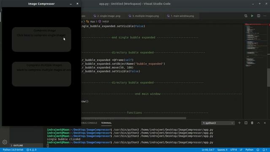Select the Python language mode status
The height and width of the screenshot is (152, 270).
click(249, 150)
